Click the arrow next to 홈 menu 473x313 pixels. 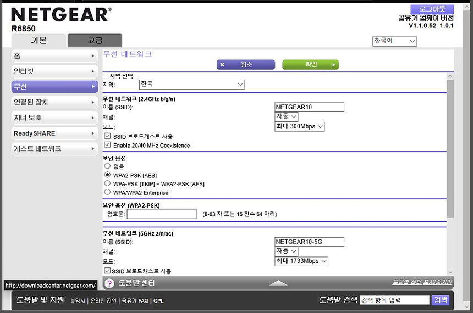coord(92,56)
